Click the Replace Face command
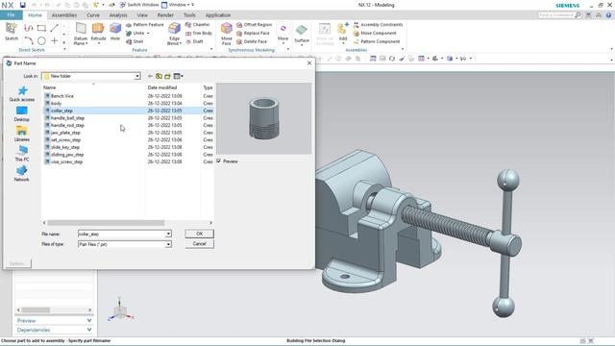The width and height of the screenshot is (615, 346). [x=253, y=34]
